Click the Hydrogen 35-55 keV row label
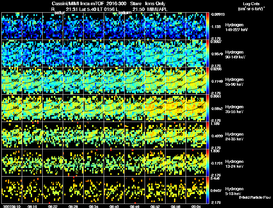Image resolution: width=273 pixels, height=208 pixels. tap(234, 109)
